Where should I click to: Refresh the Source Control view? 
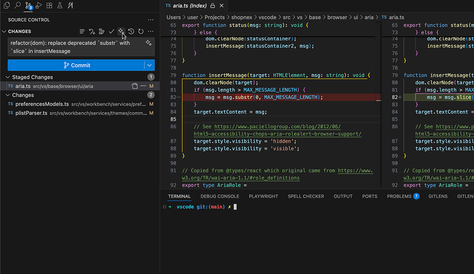click(141, 31)
